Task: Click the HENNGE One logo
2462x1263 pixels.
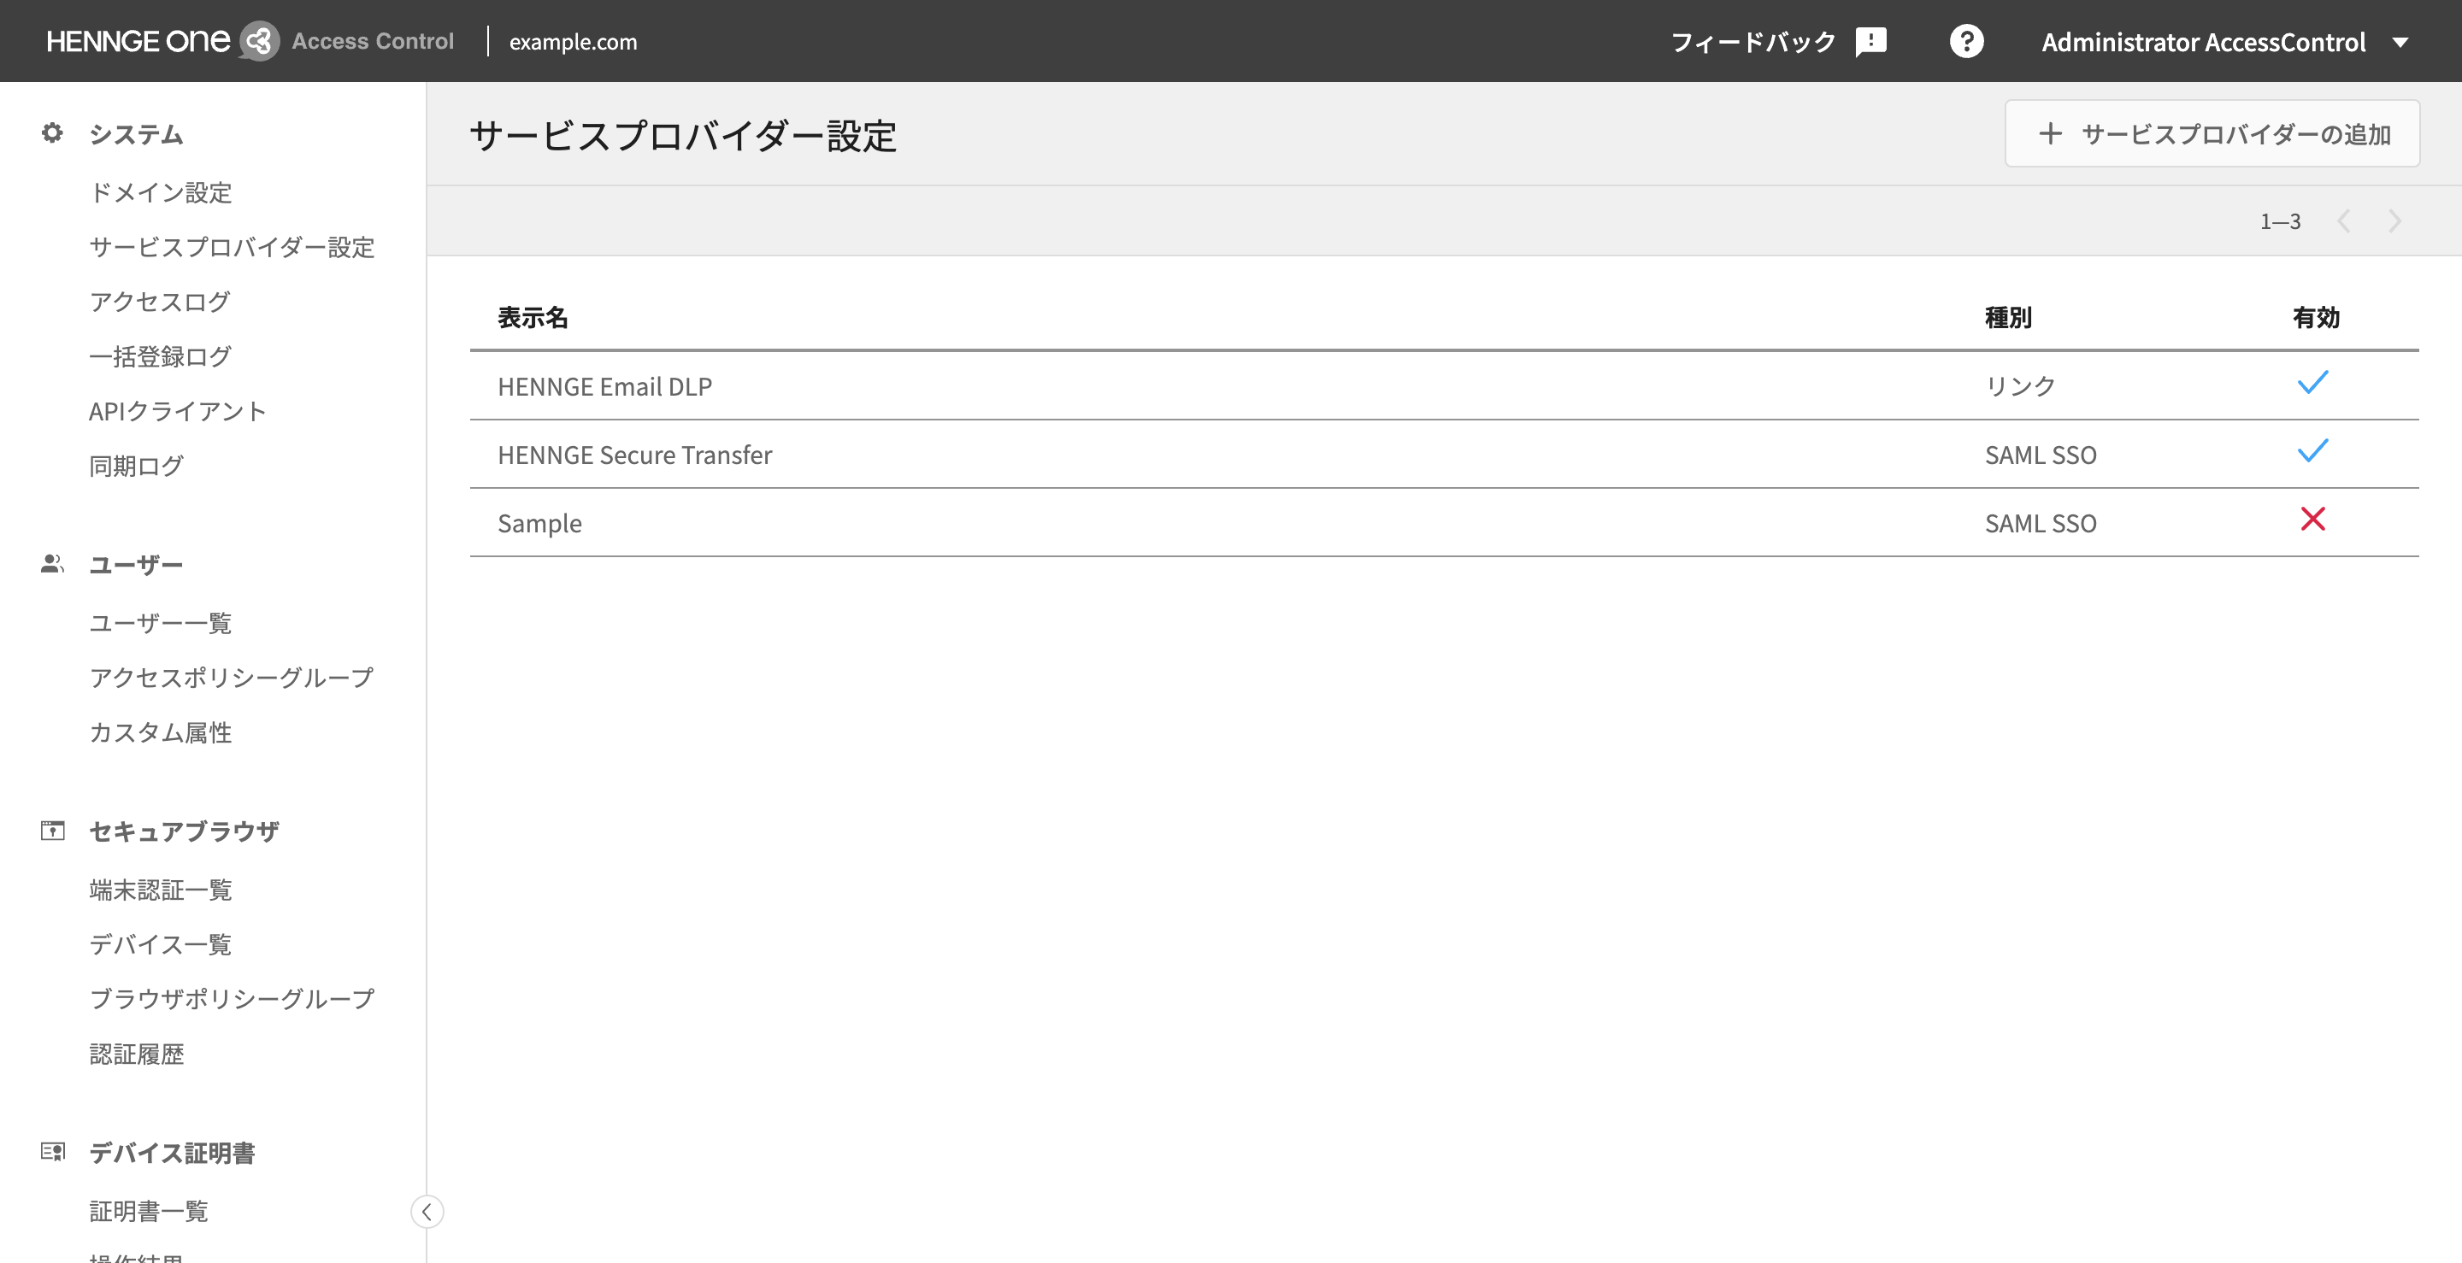Action: pos(138,41)
